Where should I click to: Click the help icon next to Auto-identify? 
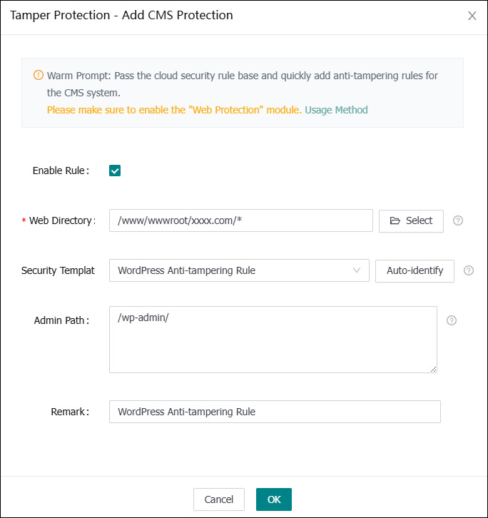pos(469,270)
